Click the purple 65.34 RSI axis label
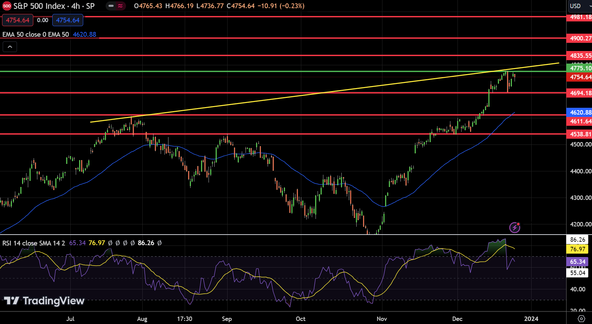This screenshot has height=324, width=592. tap(577, 261)
